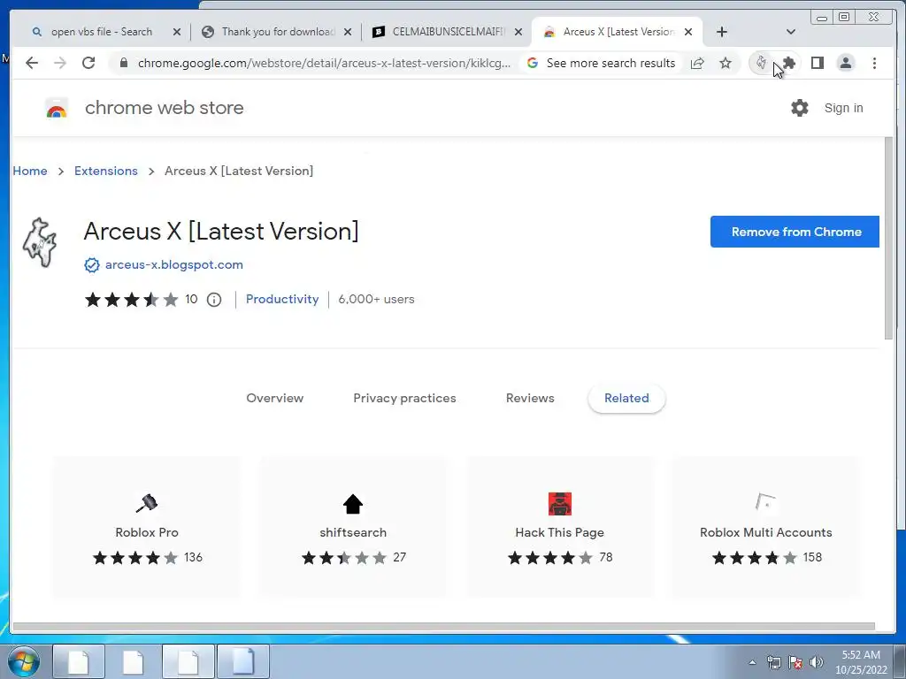Open the shiftsearch arrow icon
Viewport: 906px width, 679px height.
tap(353, 504)
